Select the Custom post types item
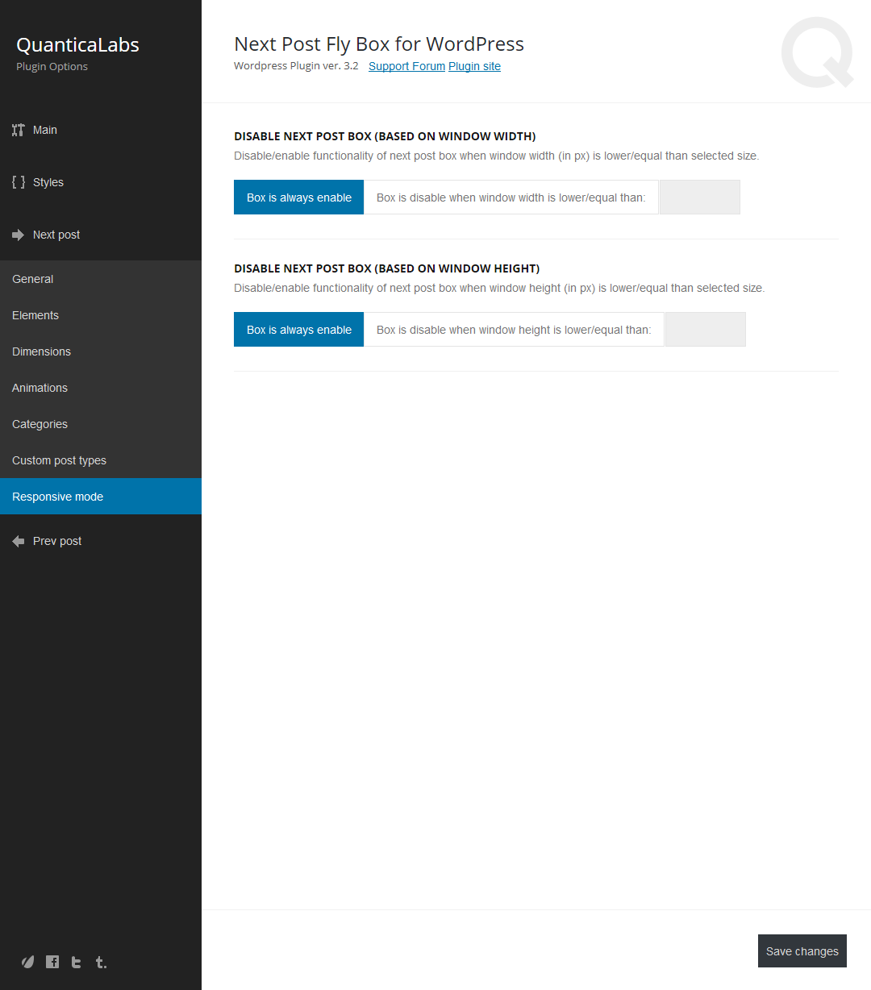Screen dimensions: 871x990 point(101,460)
